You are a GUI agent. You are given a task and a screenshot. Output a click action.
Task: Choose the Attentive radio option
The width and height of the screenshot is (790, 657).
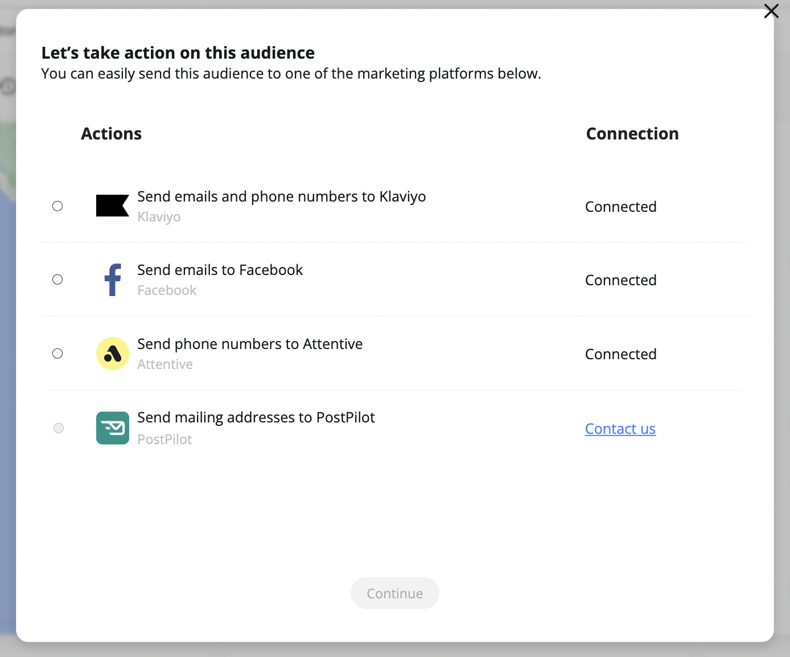click(x=57, y=354)
